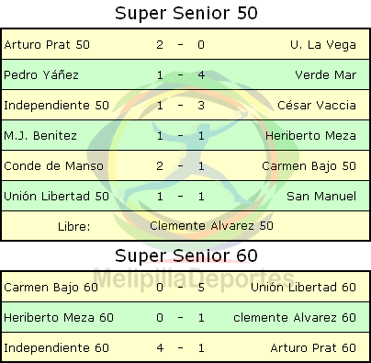Click the César Vaccia team name
This screenshot has height=363, width=371.
pos(317,106)
